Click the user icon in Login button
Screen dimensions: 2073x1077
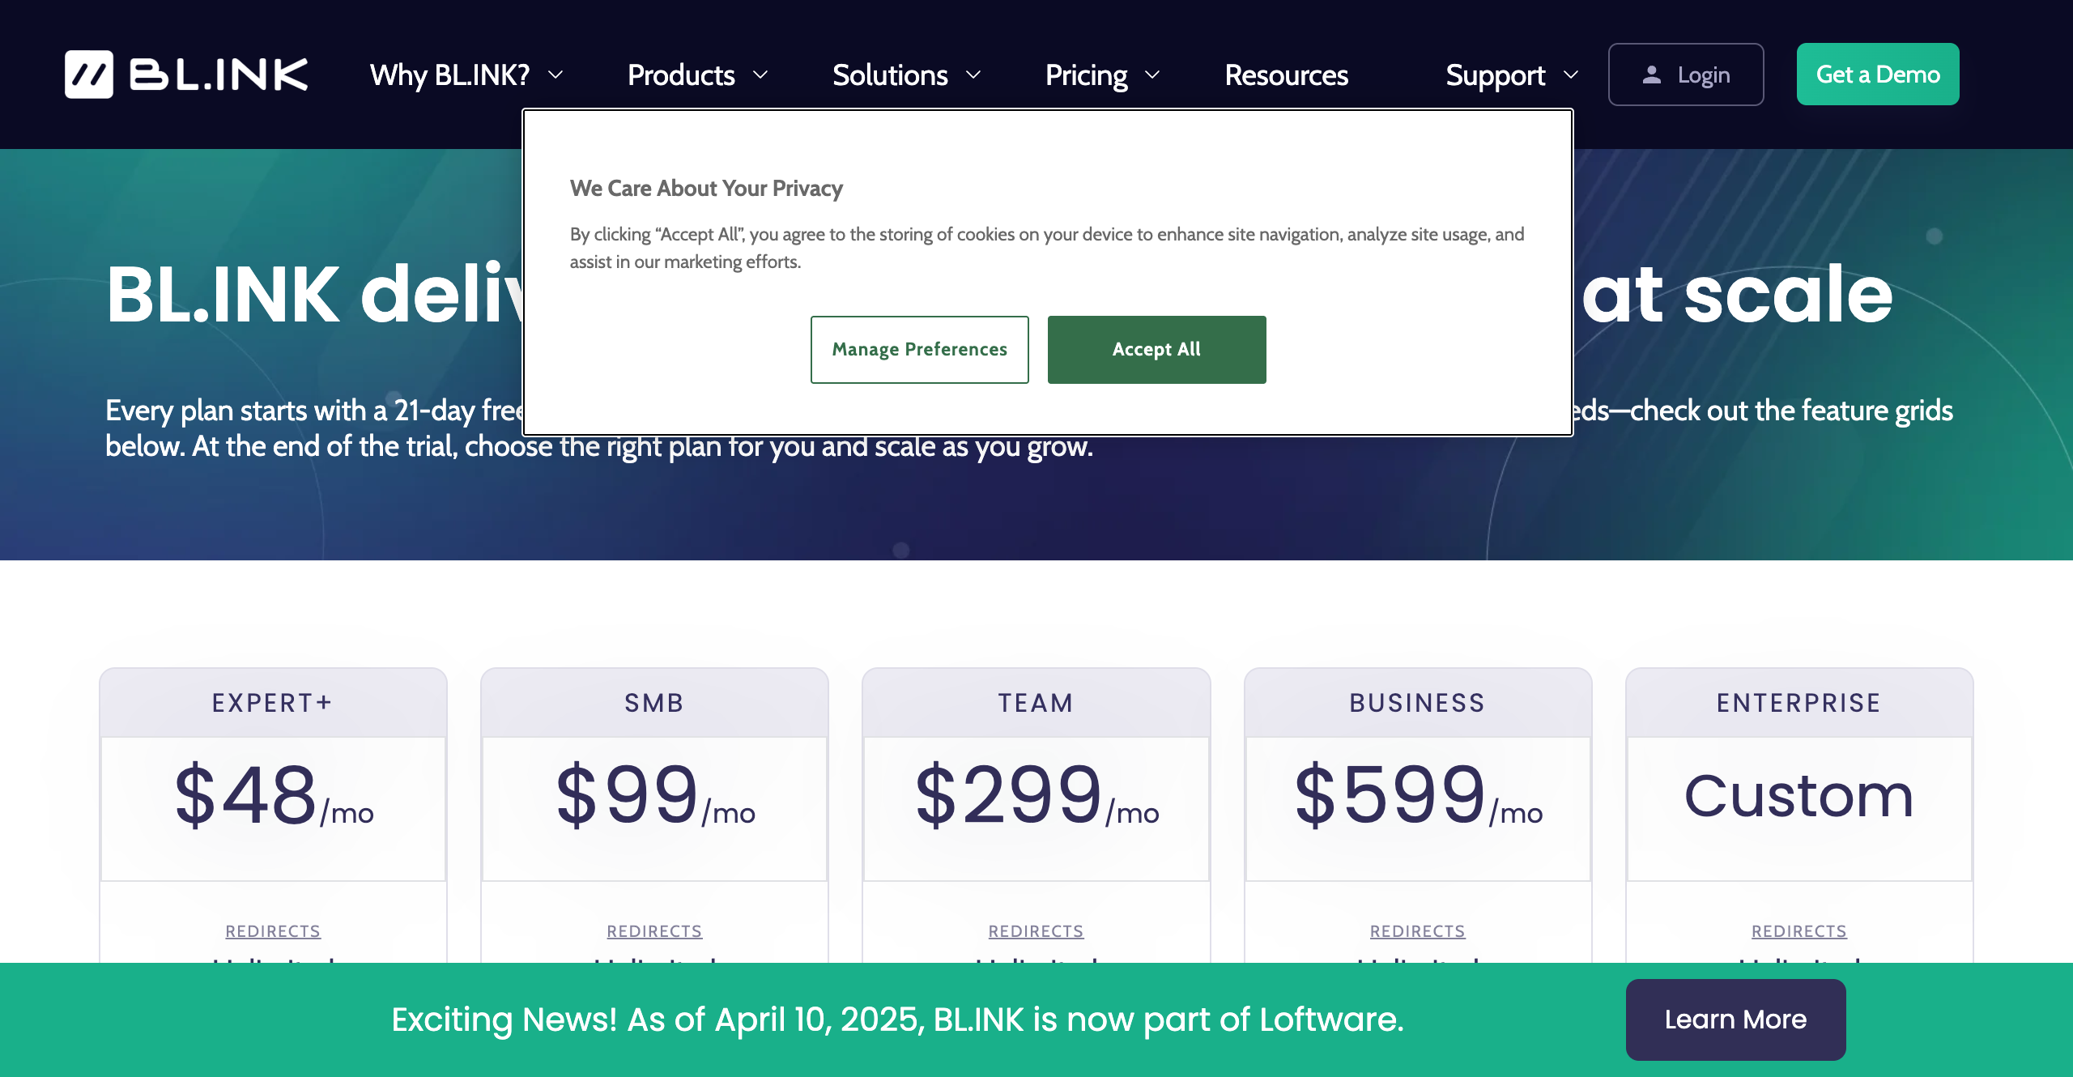pyautogui.click(x=1652, y=74)
